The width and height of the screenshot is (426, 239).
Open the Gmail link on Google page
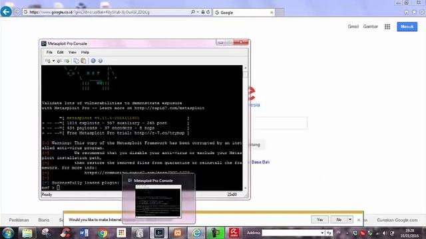coord(353,27)
